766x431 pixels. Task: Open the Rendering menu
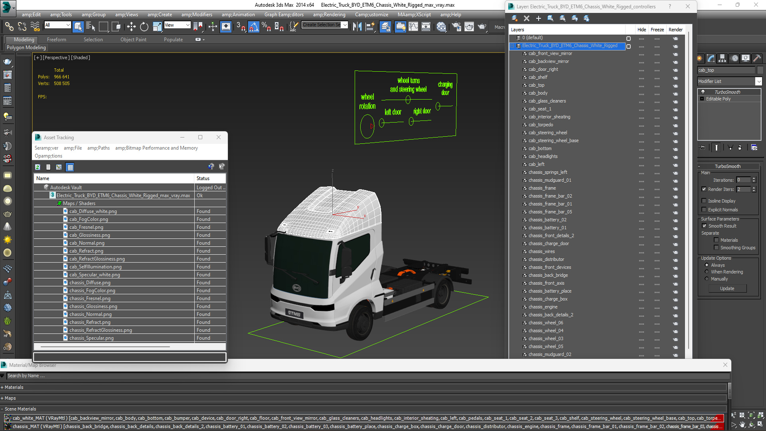329,15
